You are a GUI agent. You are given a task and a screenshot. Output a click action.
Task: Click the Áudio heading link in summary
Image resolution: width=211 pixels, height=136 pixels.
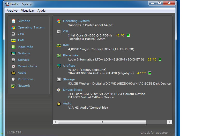pos(67,103)
